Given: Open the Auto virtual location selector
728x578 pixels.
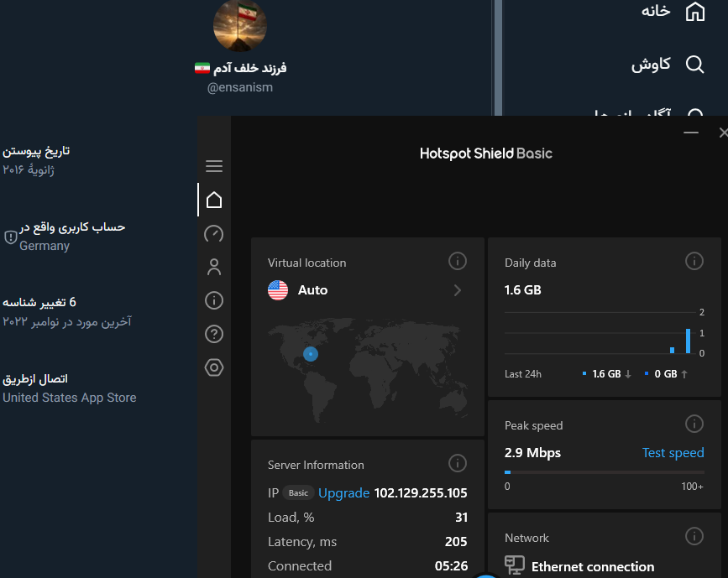Looking at the screenshot, I should pos(367,290).
